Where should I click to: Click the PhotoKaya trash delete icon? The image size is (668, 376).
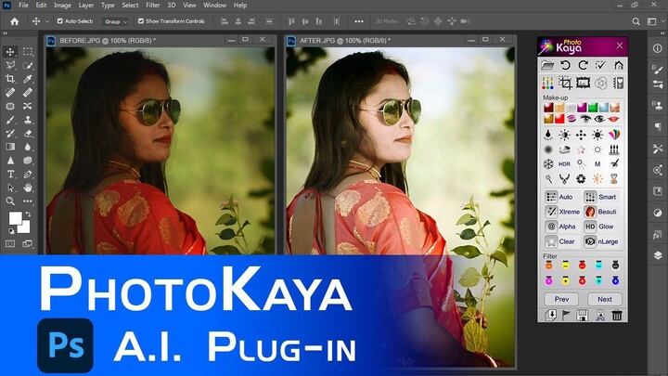point(617,315)
